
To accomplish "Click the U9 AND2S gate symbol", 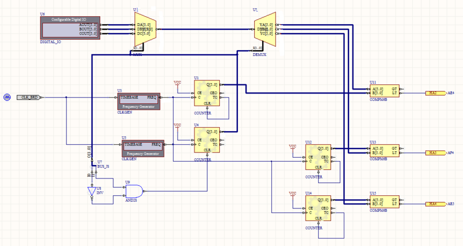I will [134, 189].
